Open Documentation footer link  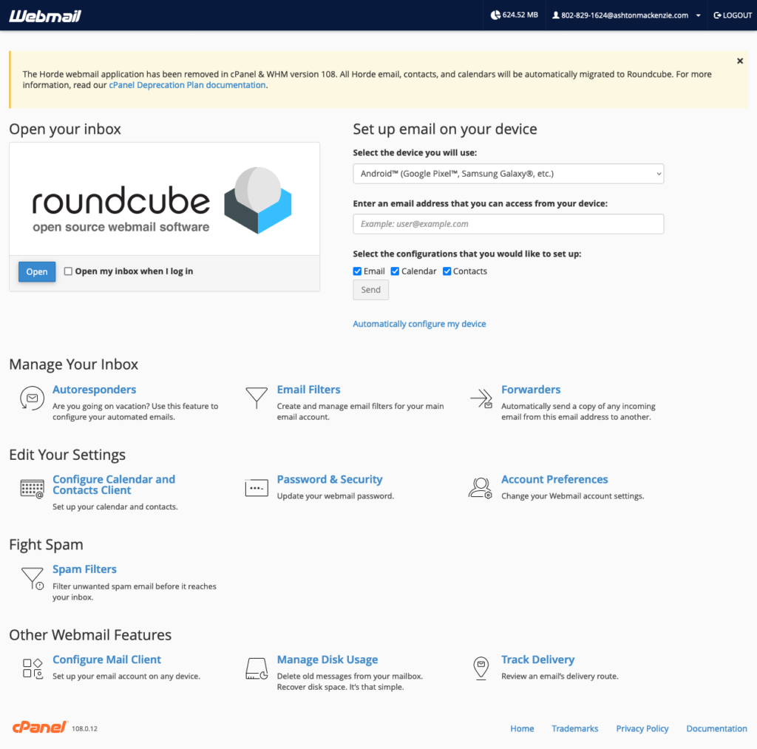[x=716, y=729]
